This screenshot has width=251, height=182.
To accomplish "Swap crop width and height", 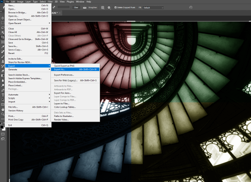I will [54, 7].
